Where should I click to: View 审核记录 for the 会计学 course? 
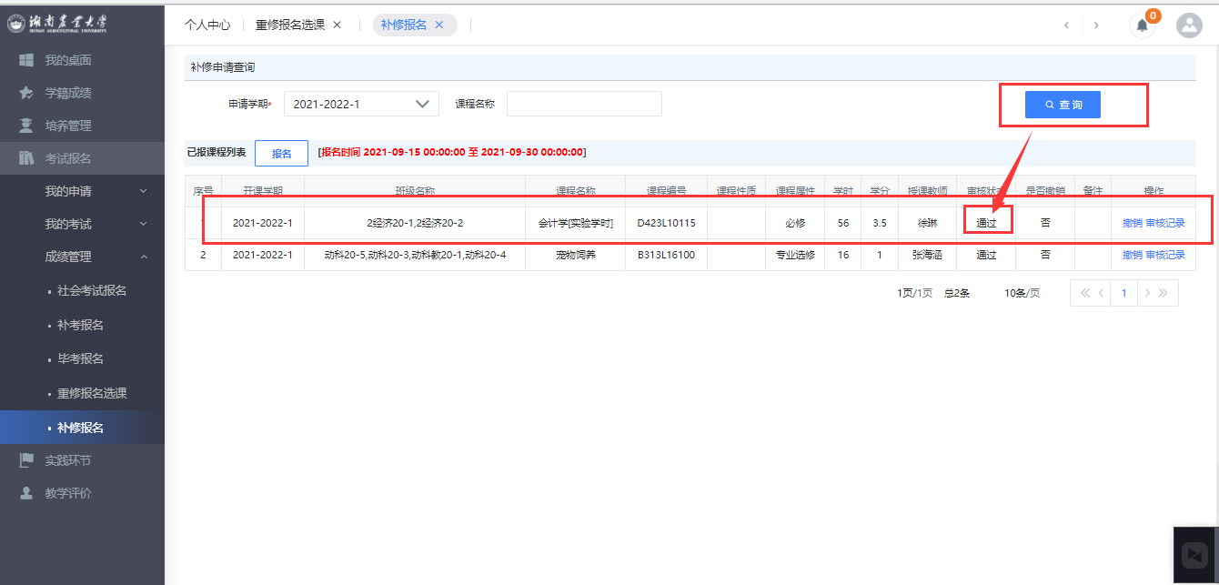1165,223
